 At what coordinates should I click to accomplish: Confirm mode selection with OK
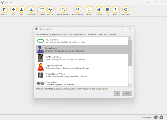(117, 94)
